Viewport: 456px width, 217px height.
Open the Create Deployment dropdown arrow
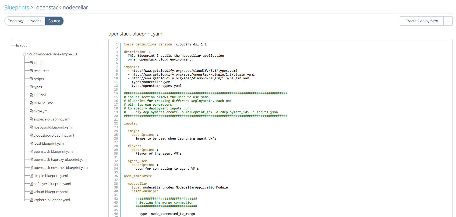(x=448, y=21)
